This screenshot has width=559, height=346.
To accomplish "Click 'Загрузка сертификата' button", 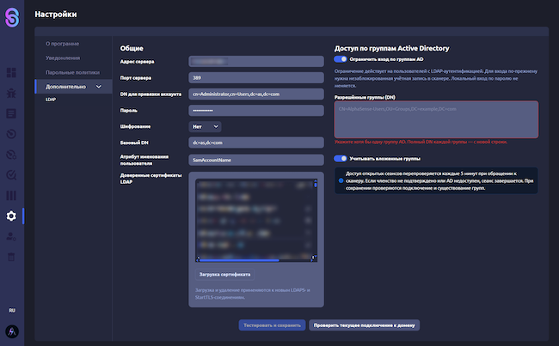I will (224, 275).
